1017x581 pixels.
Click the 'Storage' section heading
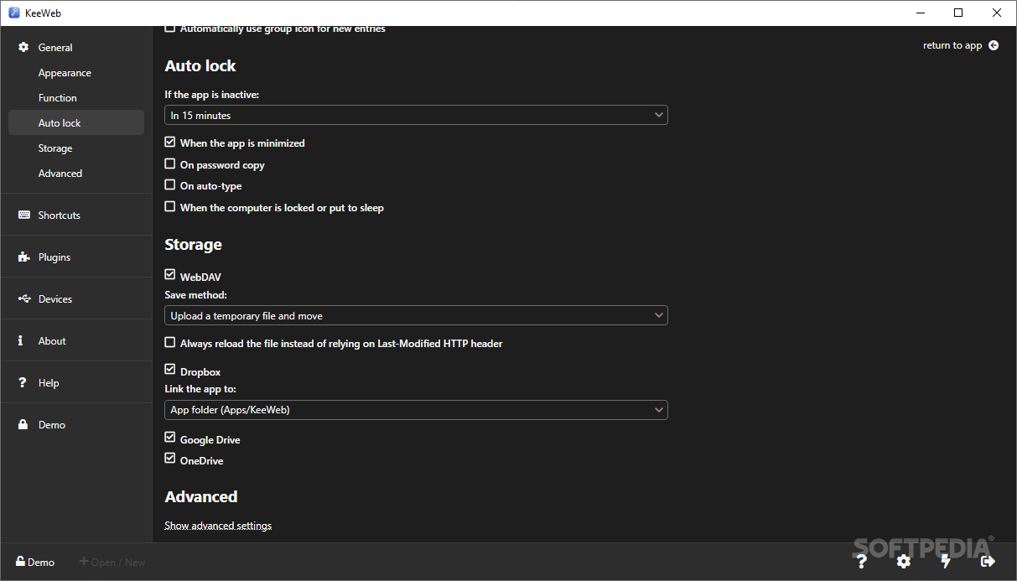pyautogui.click(x=194, y=245)
